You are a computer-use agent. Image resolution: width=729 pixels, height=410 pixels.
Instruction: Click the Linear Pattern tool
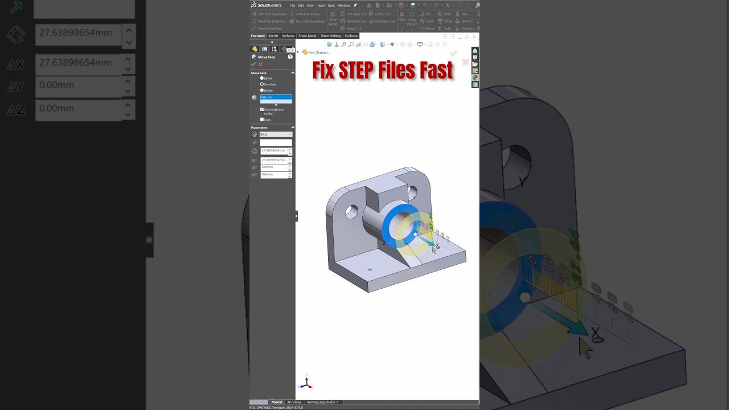click(412, 18)
